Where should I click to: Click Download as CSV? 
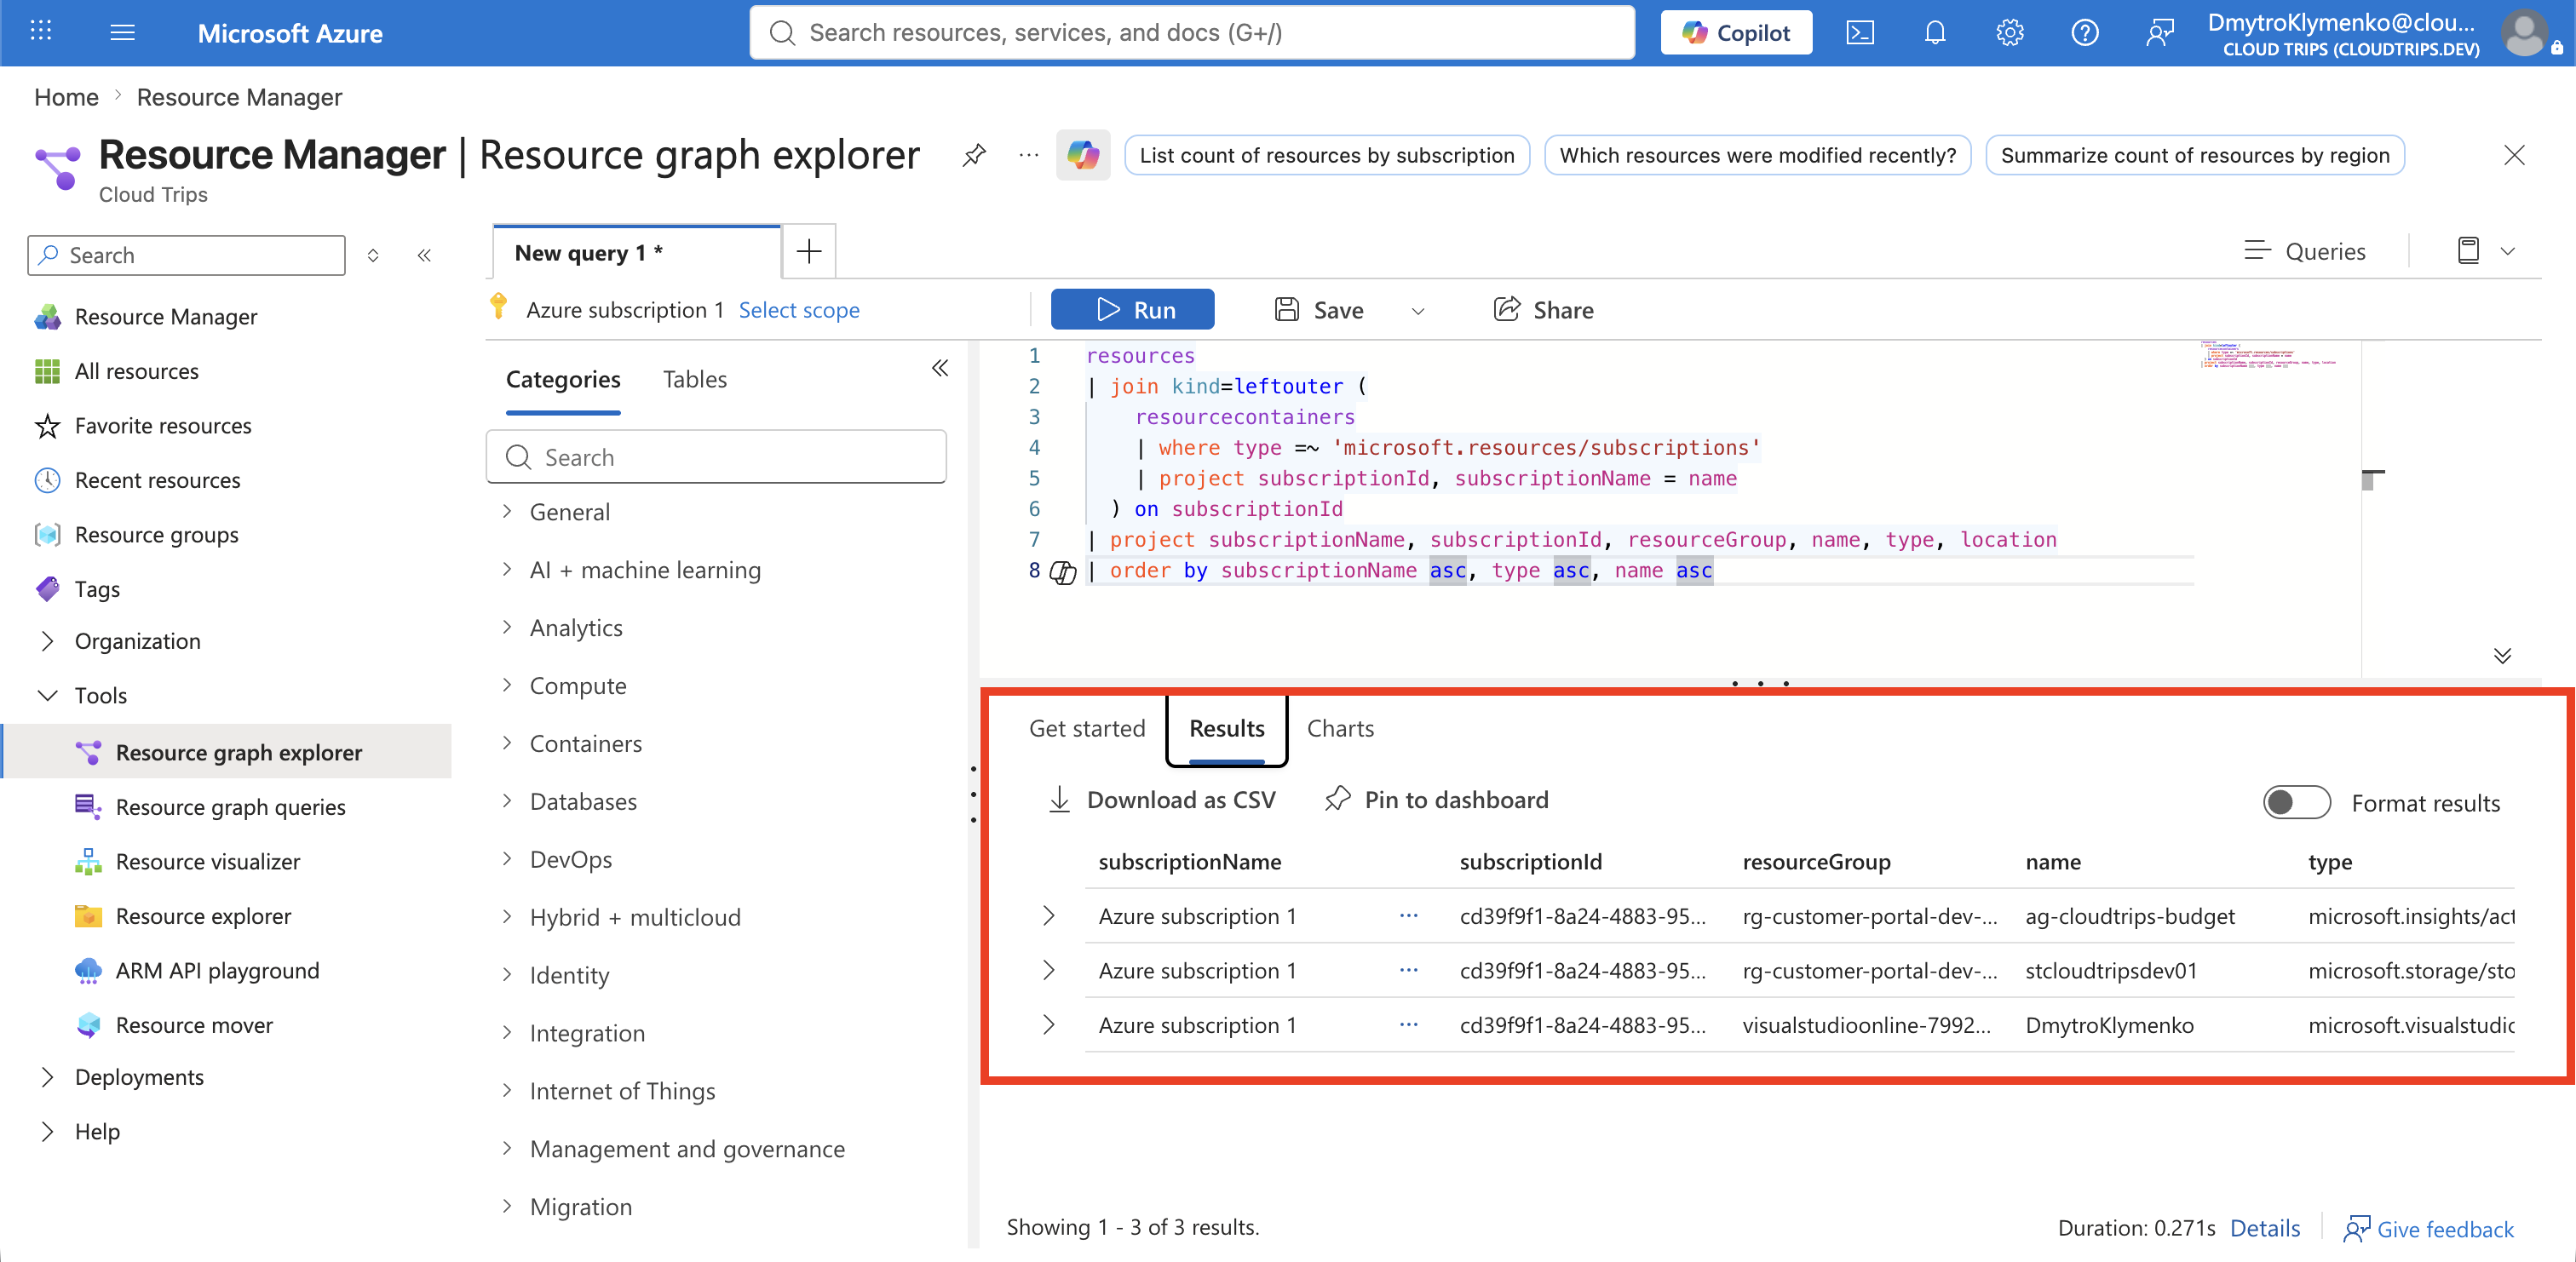pyautogui.click(x=1161, y=799)
